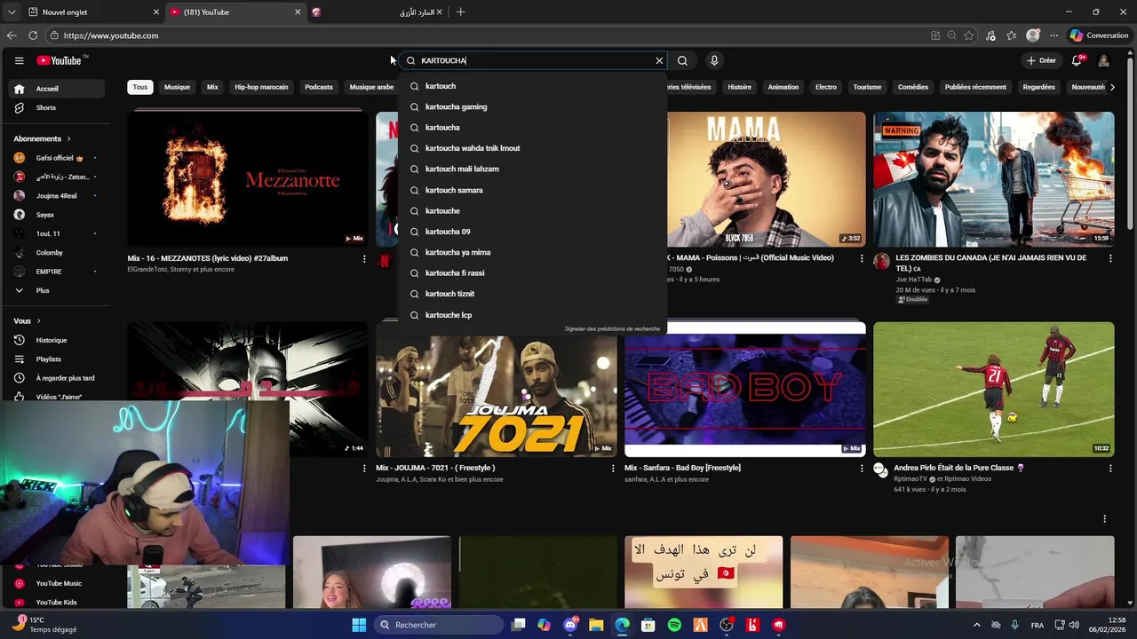1137x639 pixels.
Task: Click in the KARTOUCHA search field
Action: click(x=533, y=60)
